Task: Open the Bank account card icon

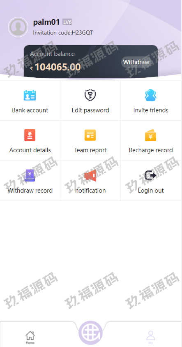Action: pos(30,95)
